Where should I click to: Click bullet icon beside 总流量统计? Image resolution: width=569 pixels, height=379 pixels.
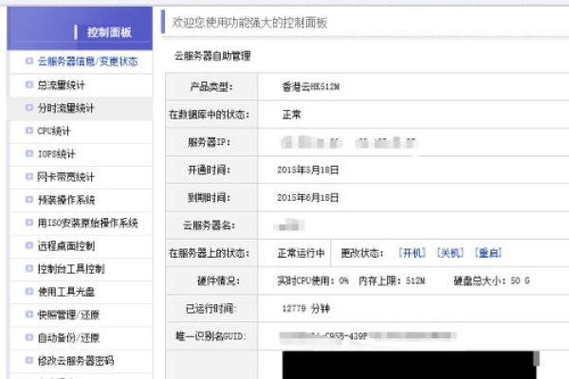coord(29,84)
